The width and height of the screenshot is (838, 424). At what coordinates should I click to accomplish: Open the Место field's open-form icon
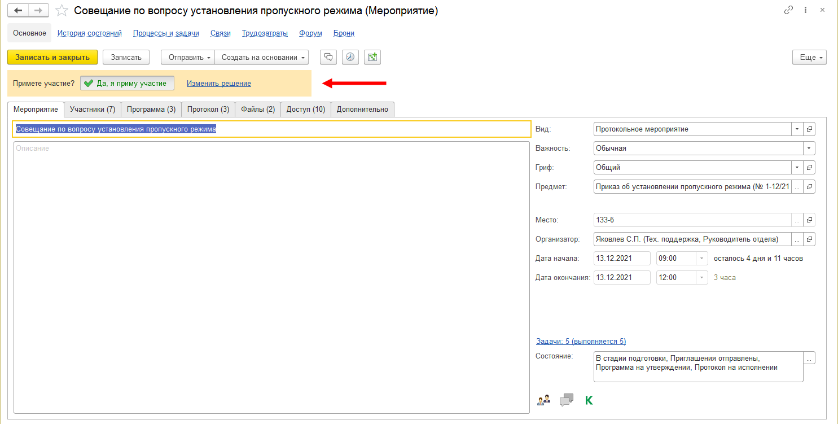click(x=810, y=220)
